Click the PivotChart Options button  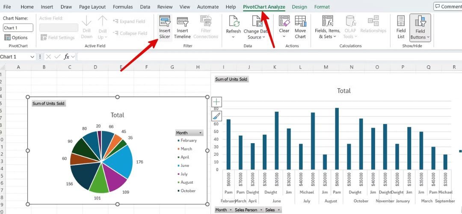pyautogui.click(x=16, y=38)
